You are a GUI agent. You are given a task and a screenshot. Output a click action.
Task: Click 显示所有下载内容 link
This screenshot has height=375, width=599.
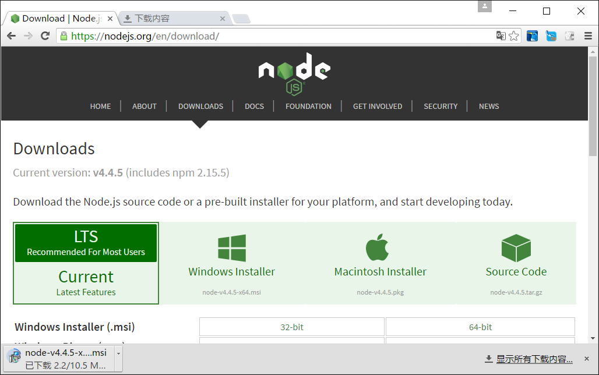534,359
